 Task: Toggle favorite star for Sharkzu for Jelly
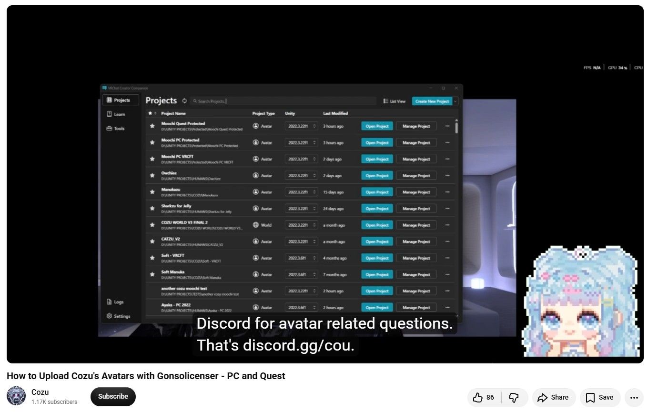pos(152,209)
